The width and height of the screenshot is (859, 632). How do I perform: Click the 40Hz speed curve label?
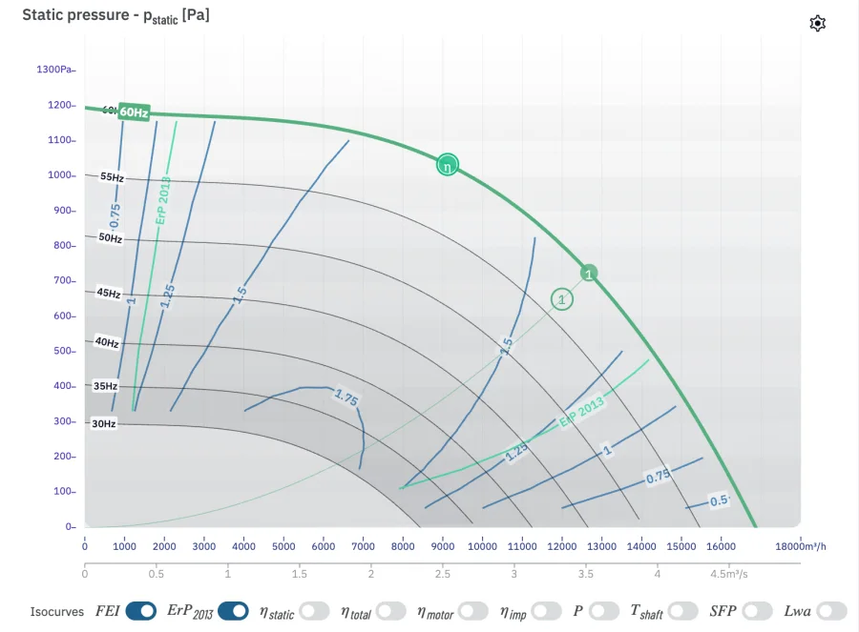tap(107, 342)
